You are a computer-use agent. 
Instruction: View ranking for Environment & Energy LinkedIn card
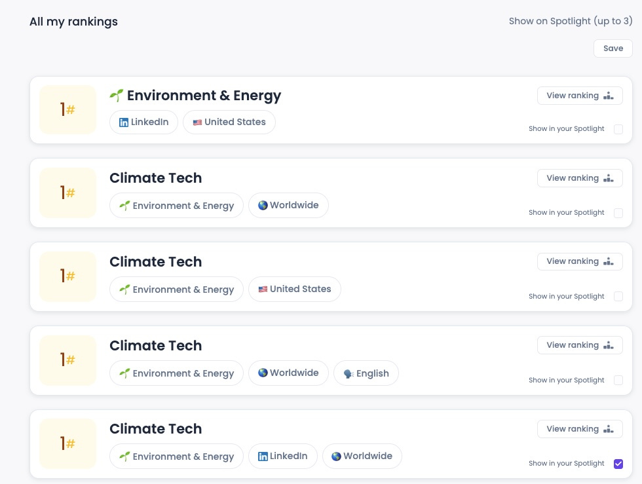tap(580, 96)
